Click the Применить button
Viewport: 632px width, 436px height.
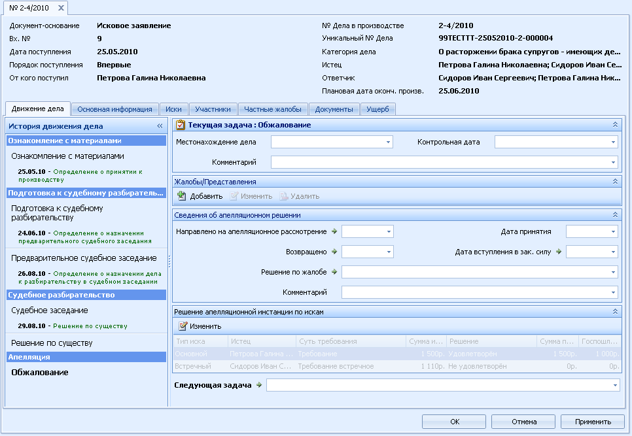(593, 422)
